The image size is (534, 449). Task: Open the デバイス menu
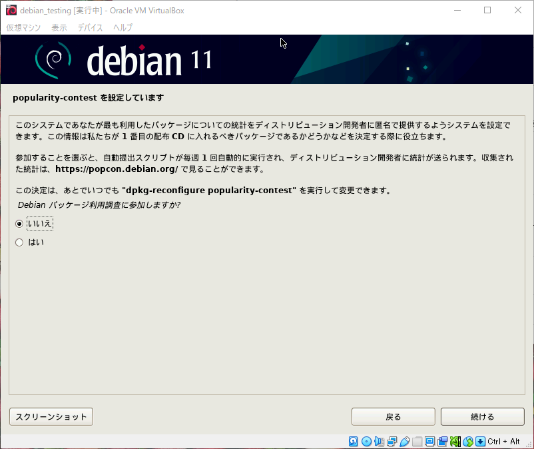pos(90,27)
